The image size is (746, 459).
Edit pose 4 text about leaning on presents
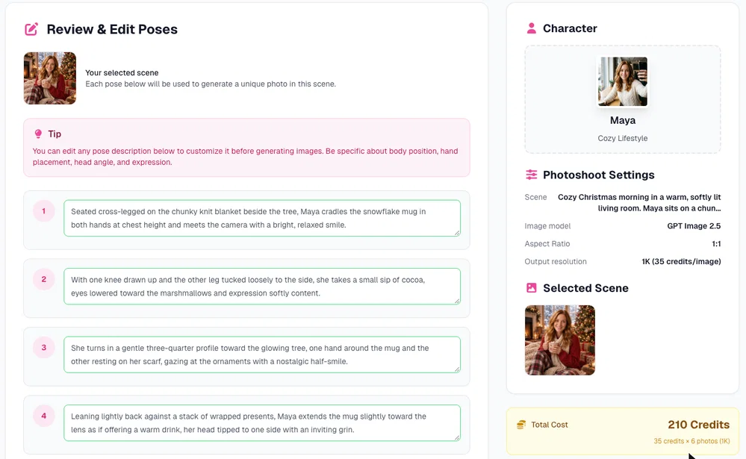click(x=262, y=423)
